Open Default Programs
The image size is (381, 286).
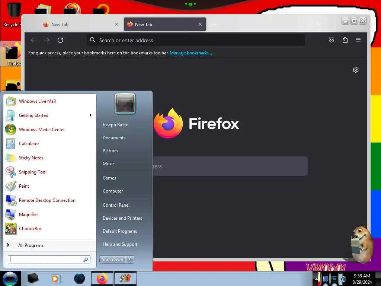[x=120, y=231]
